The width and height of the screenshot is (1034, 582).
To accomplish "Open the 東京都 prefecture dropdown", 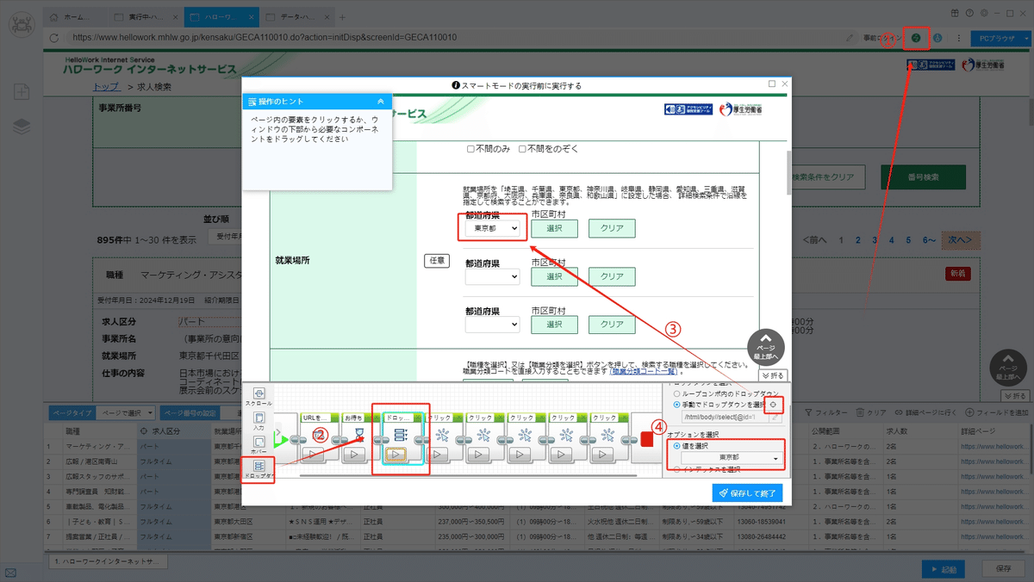I will [x=493, y=229].
